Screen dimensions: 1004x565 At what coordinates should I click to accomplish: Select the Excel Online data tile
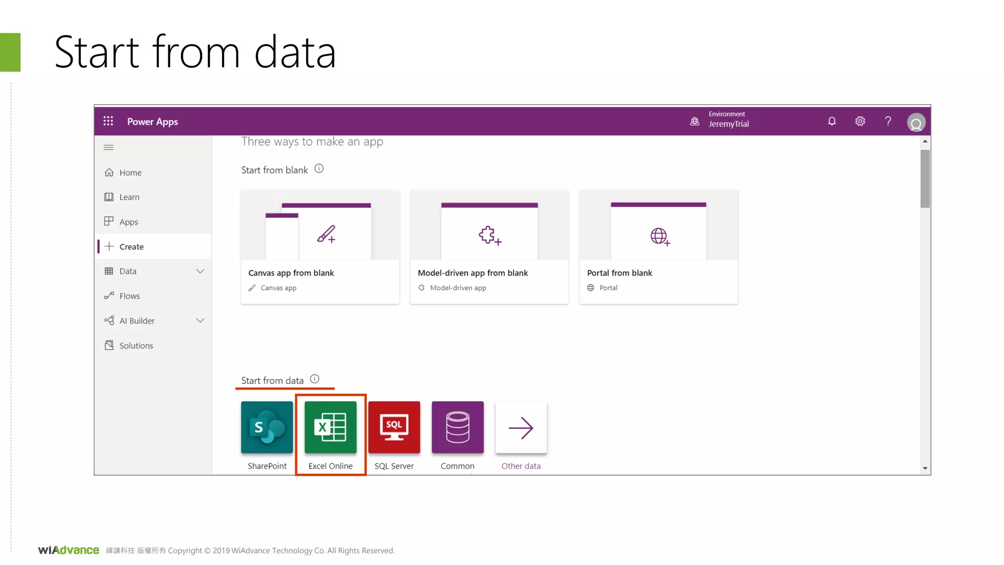[330, 427]
